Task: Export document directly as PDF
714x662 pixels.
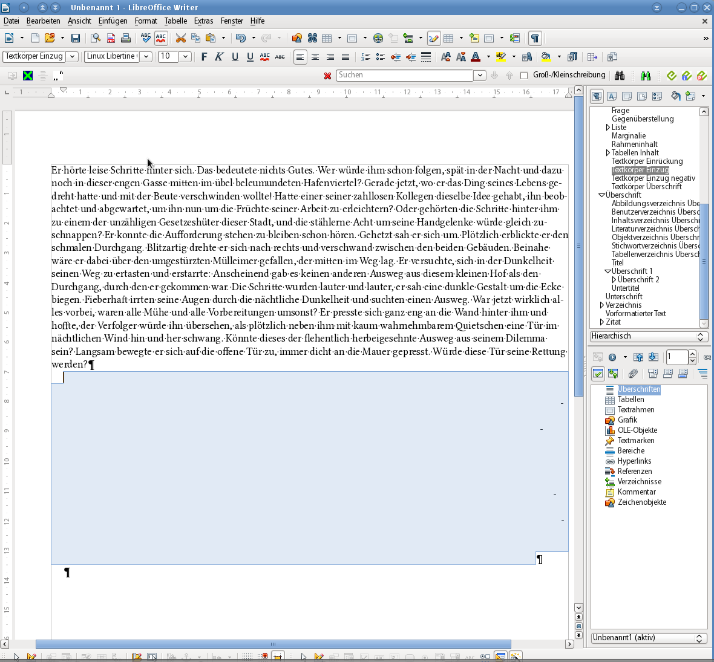Action: (111, 38)
